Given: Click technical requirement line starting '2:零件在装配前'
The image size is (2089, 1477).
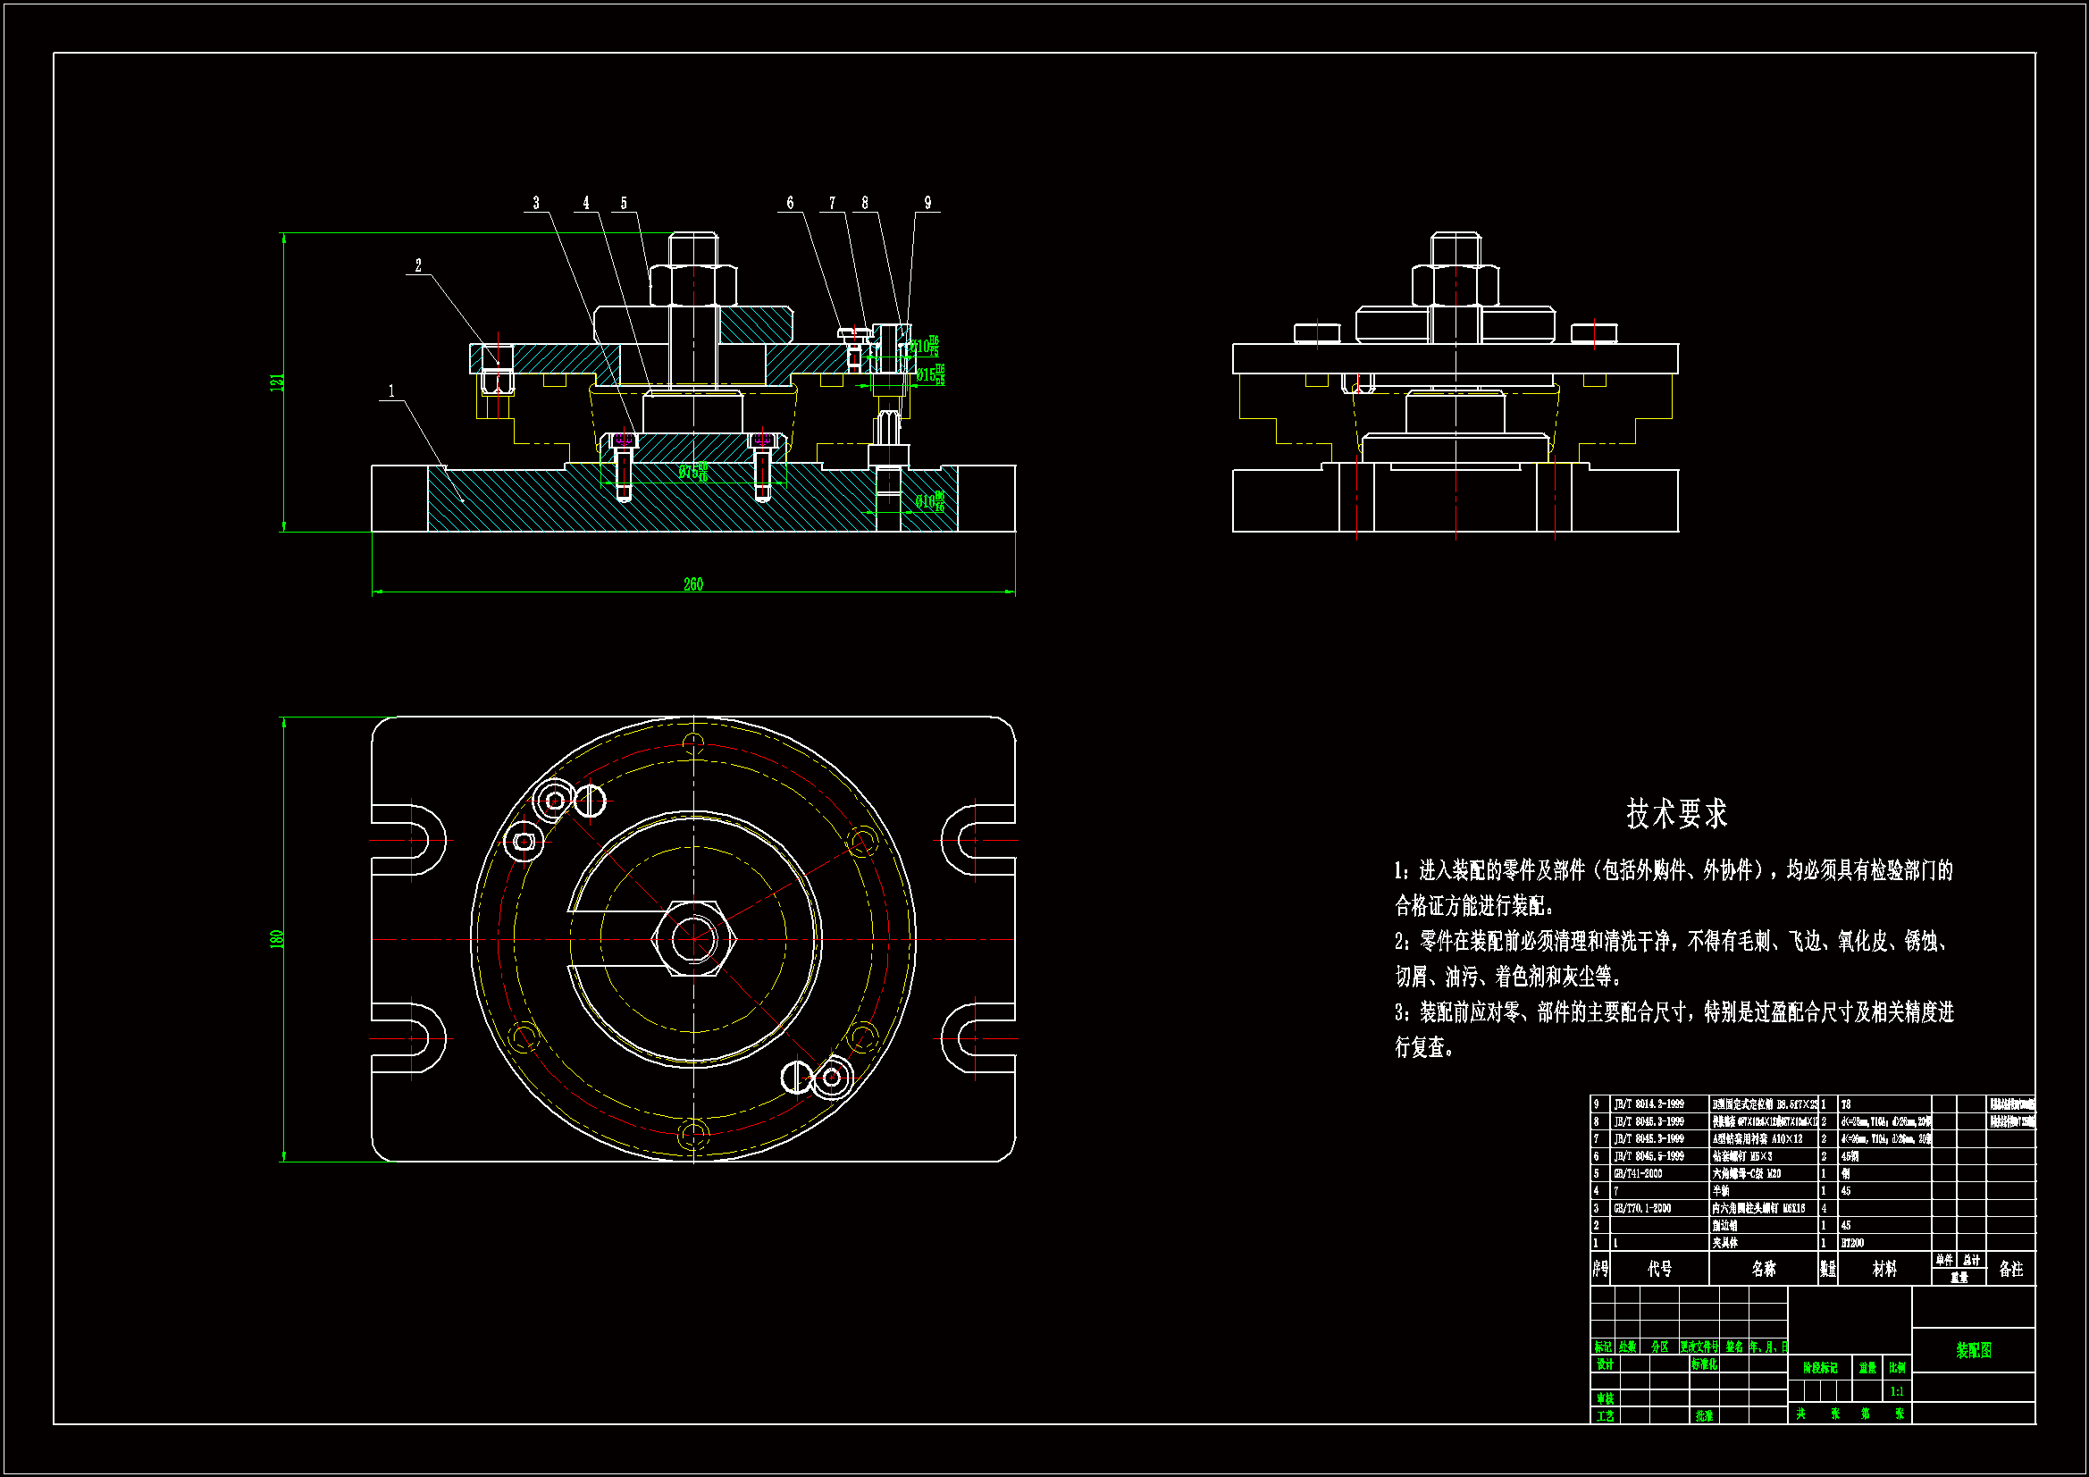Looking at the screenshot, I should 1672,942.
